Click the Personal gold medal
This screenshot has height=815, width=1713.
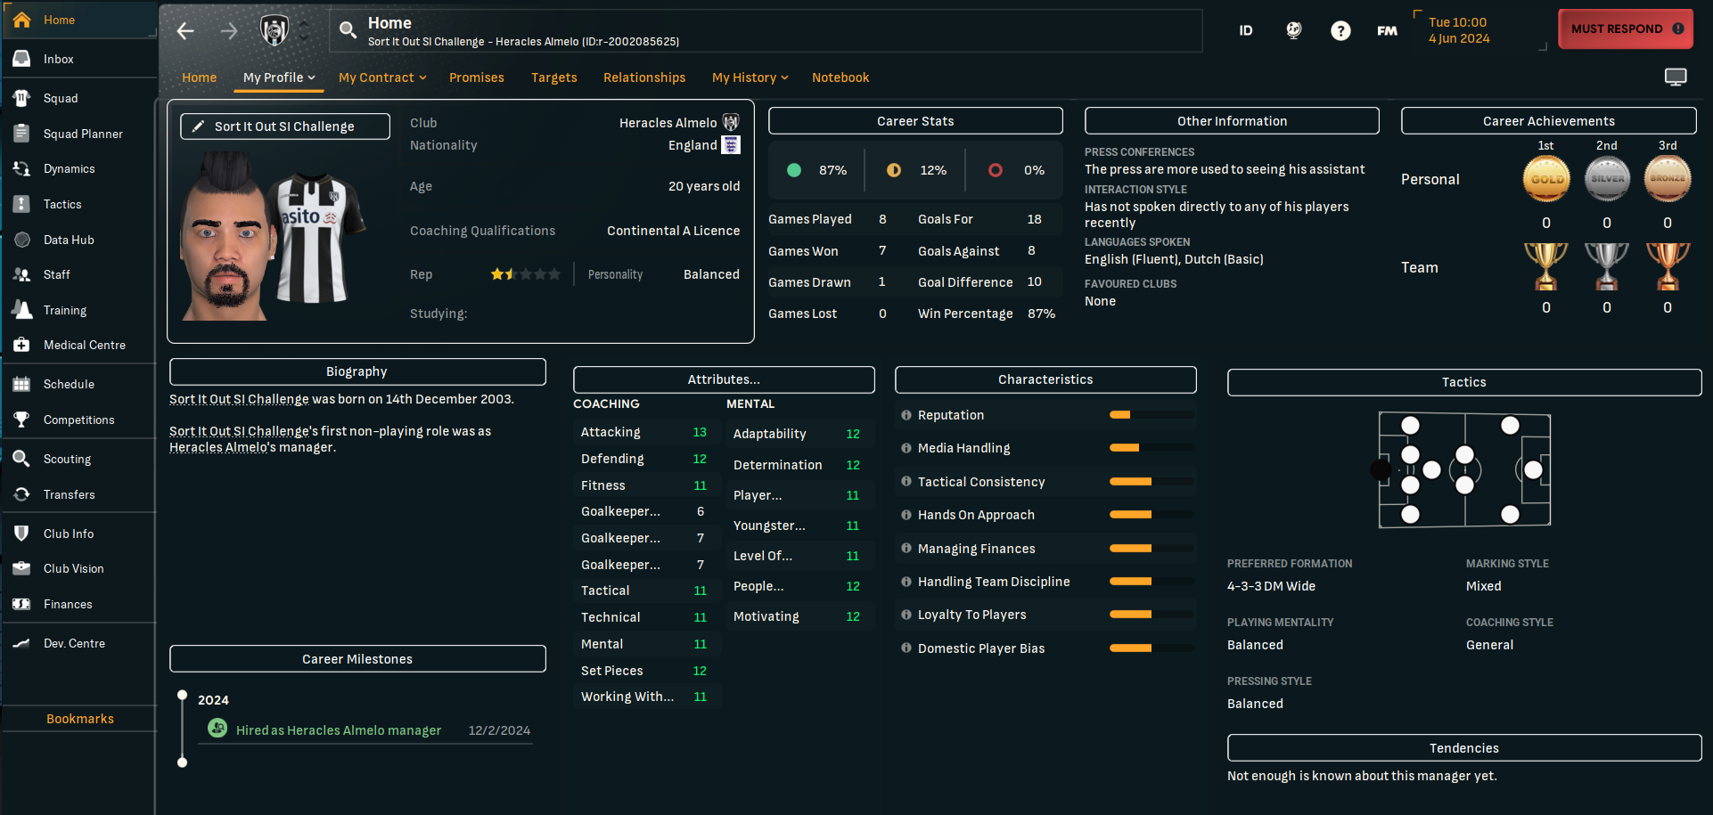point(1546,179)
